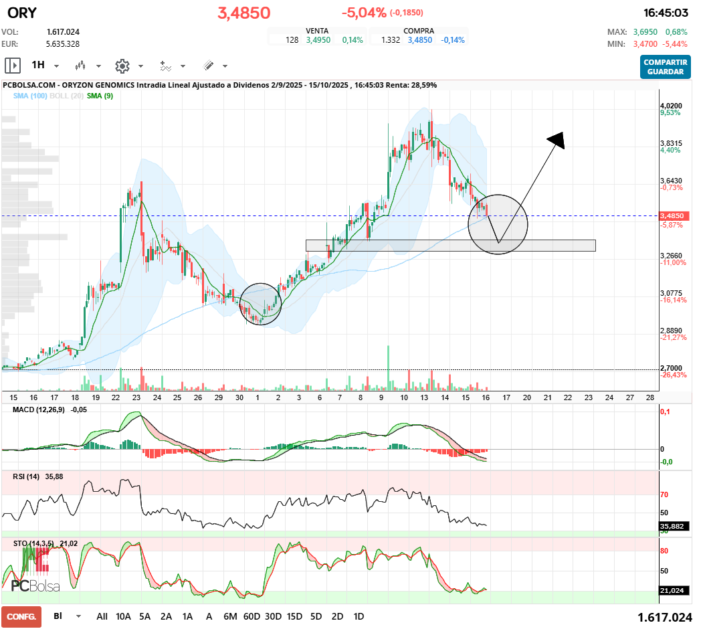701x631 pixels.
Task: Open the BI dropdown arrow
Action: 79,616
